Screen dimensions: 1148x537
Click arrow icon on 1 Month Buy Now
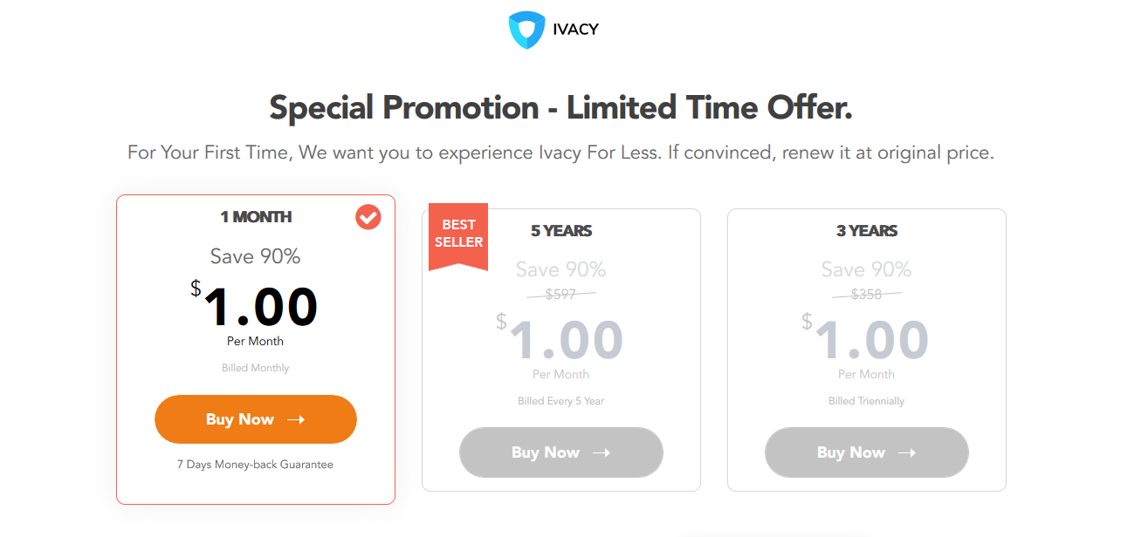(296, 420)
